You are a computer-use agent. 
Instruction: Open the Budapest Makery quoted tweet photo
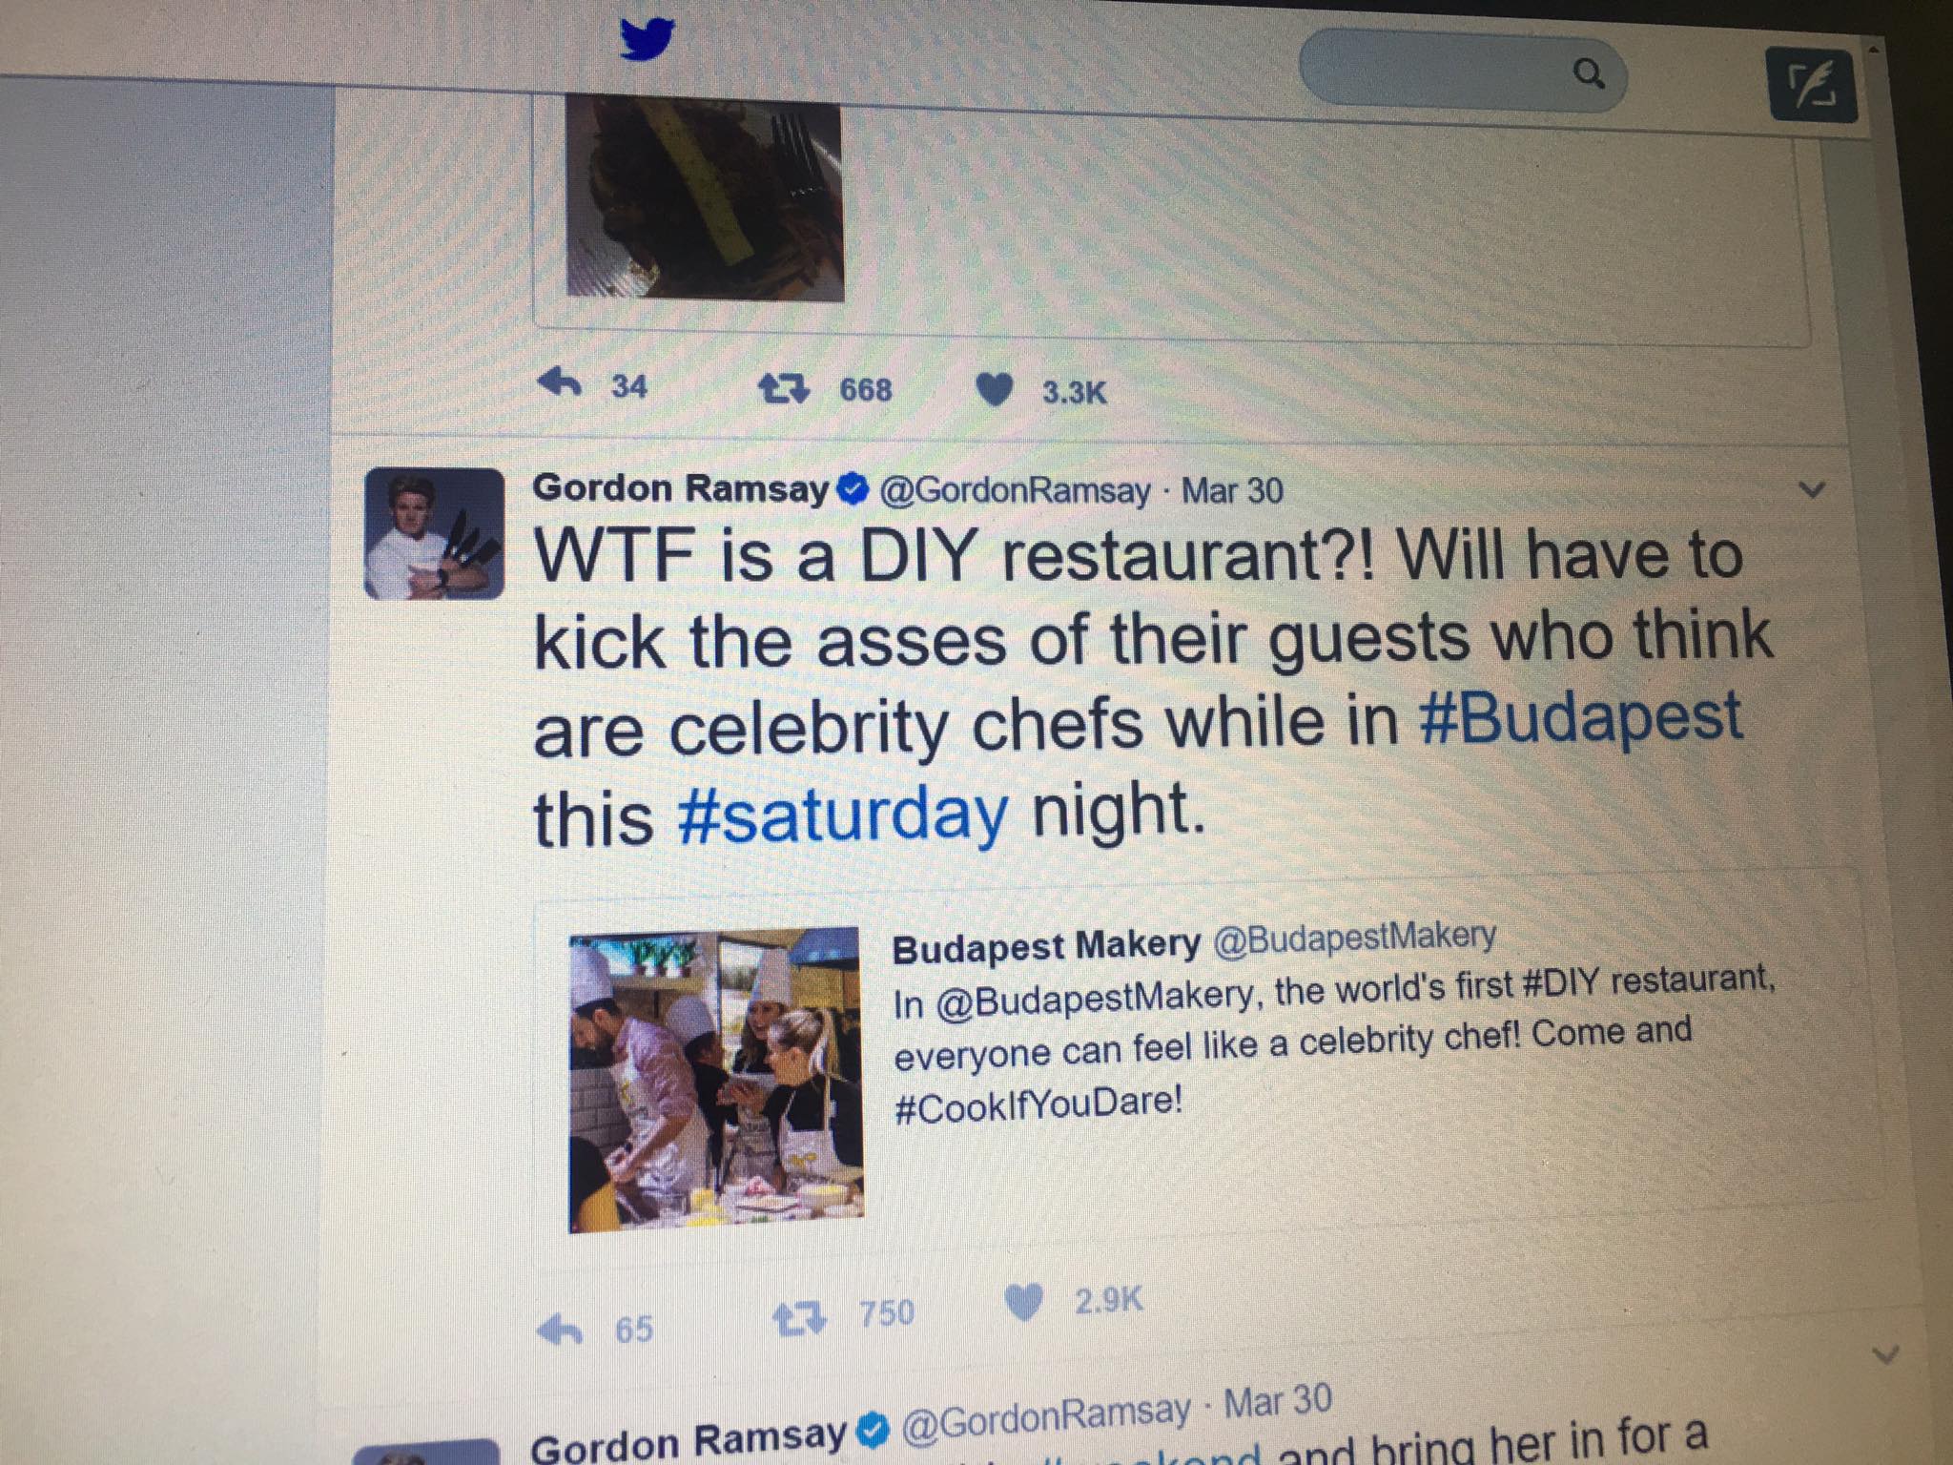click(717, 1079)
